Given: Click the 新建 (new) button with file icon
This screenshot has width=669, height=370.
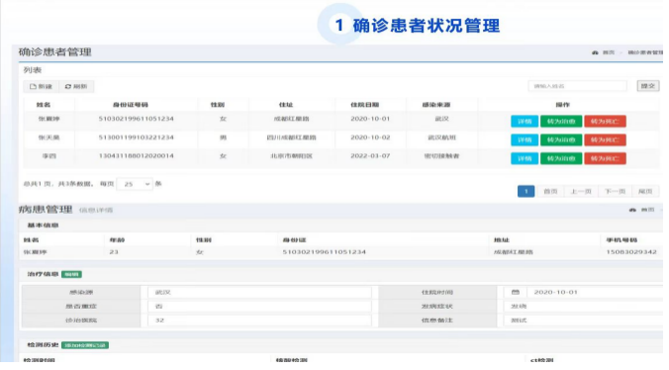Looking at the screenshot, I should [41, 86].
